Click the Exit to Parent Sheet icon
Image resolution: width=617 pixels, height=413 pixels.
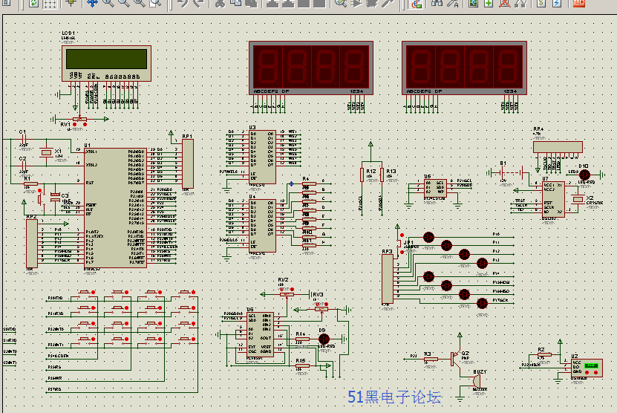click(x=520, y=3)
